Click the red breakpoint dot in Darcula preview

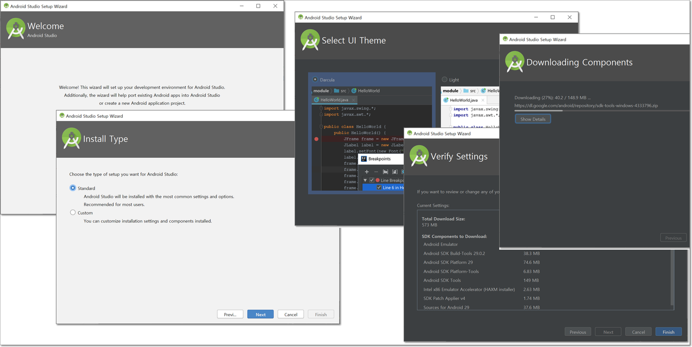pyautogui.click(x=316, y=139)
